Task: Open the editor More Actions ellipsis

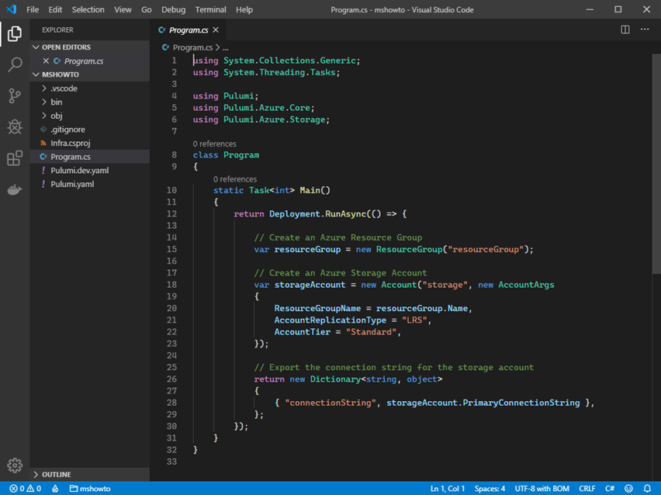Action: point(645,29)
